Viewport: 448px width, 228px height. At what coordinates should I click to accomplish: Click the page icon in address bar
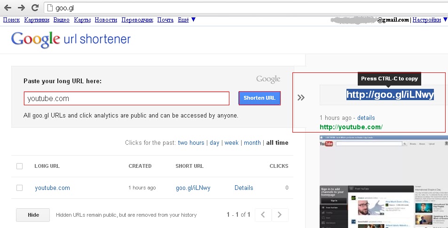coord(50,8)
